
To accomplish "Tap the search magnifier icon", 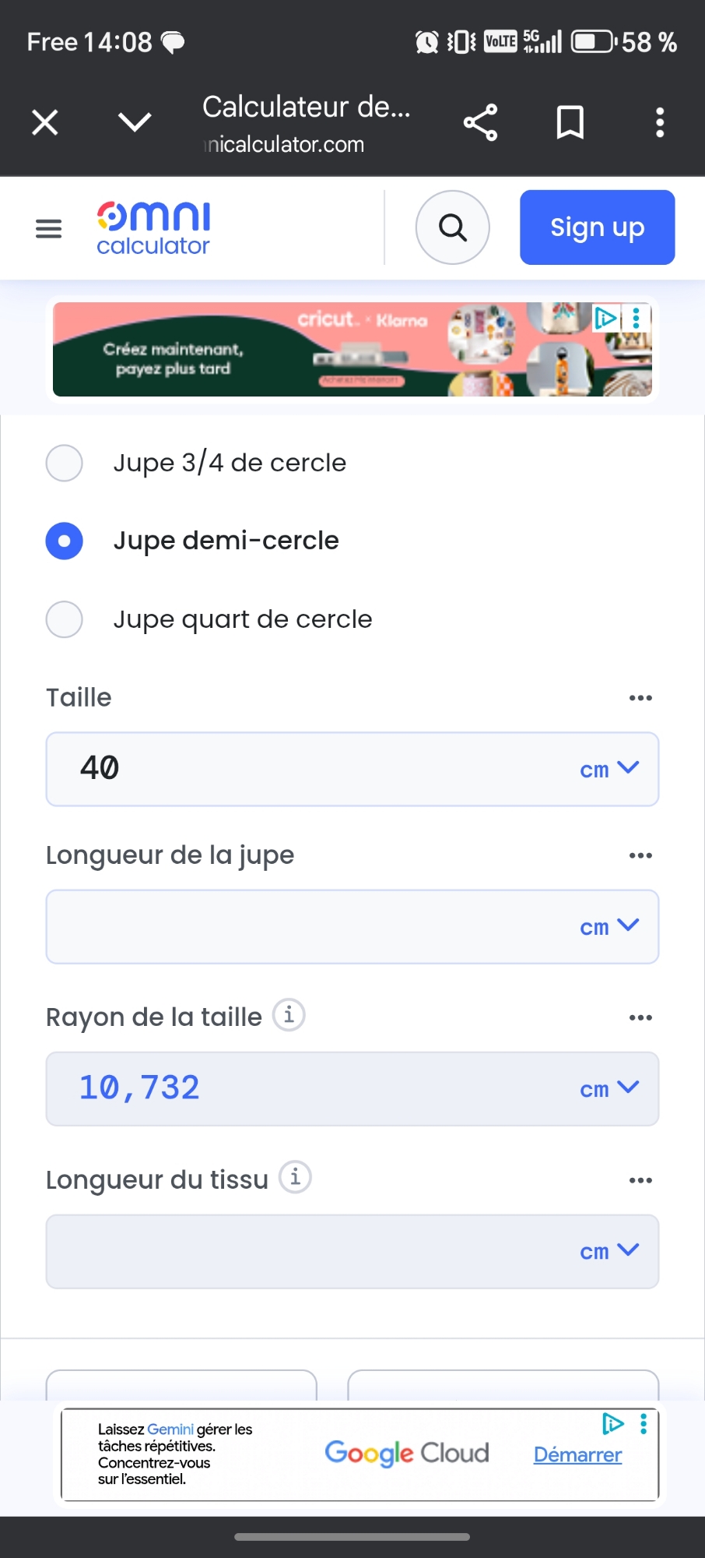I will (x=452, y=227).
